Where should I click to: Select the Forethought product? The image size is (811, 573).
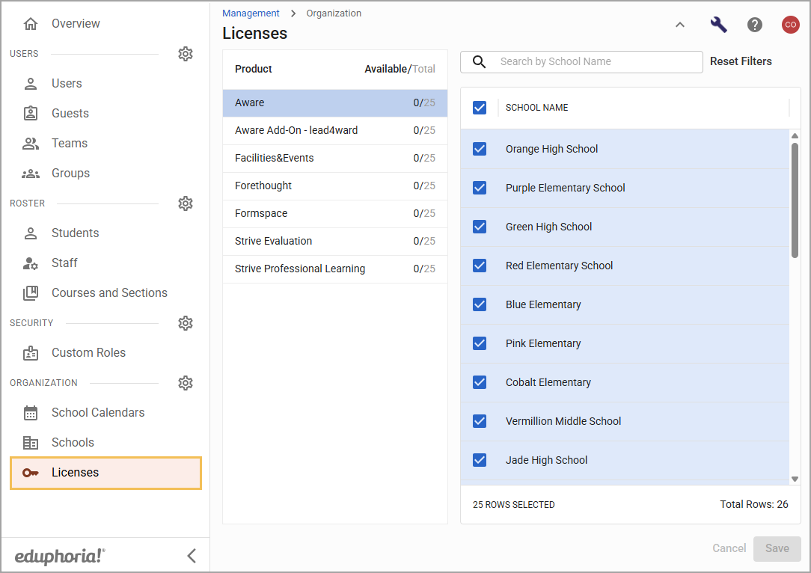click(x=334, y=186)
